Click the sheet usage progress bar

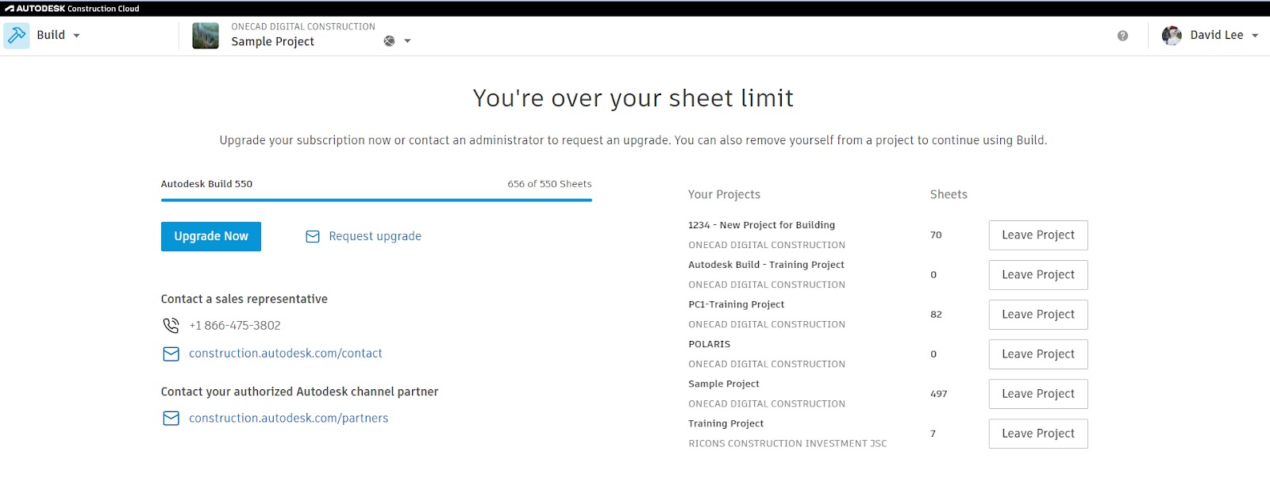(x=376, y=201)
